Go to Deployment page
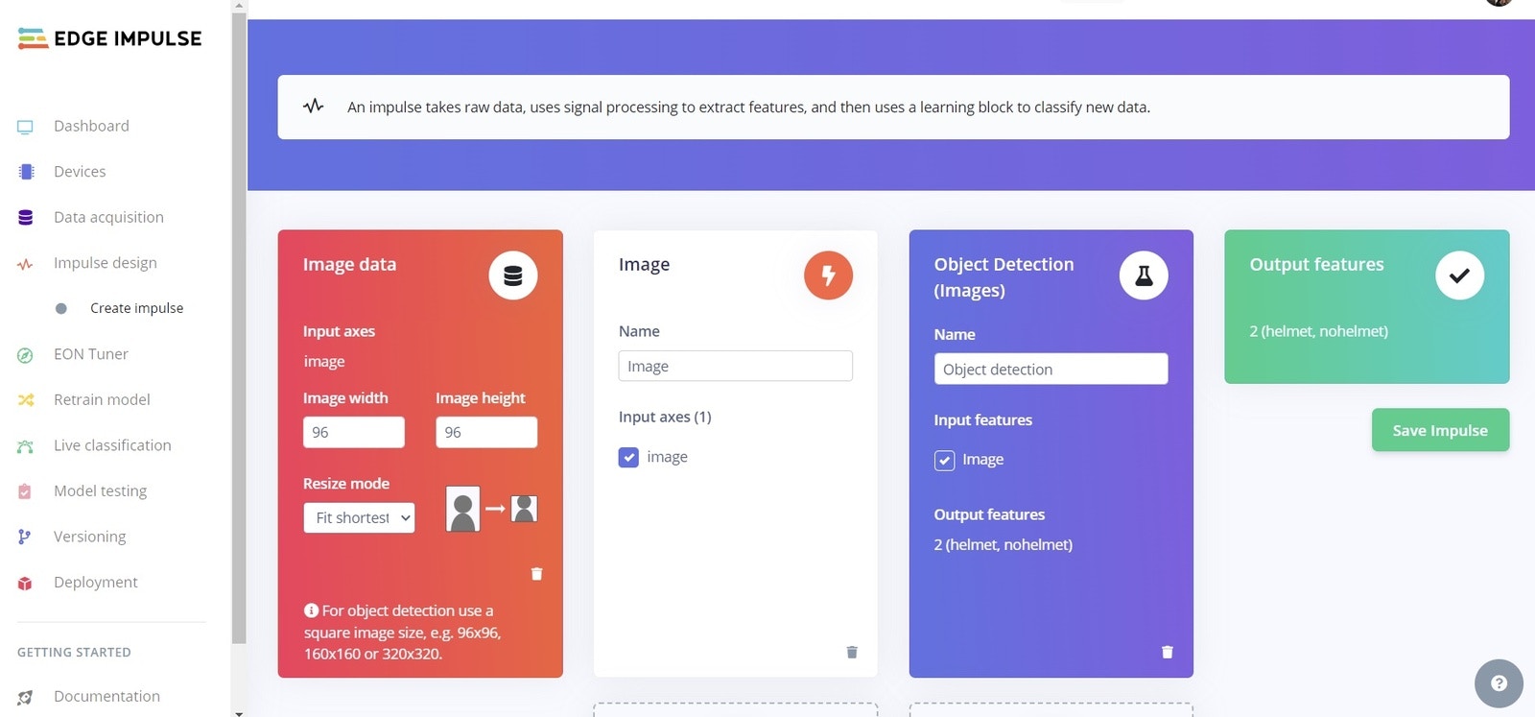This screenshot has width=1535, height=717. [x=96, y=583]
